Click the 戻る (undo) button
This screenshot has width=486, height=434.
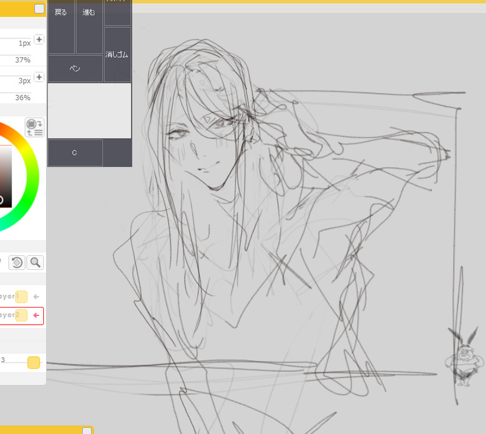(61, 27)
